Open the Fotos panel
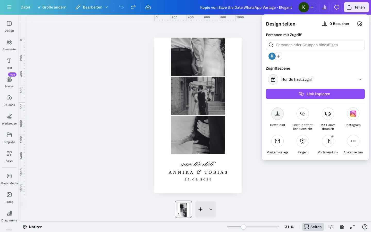 point(9,198)
